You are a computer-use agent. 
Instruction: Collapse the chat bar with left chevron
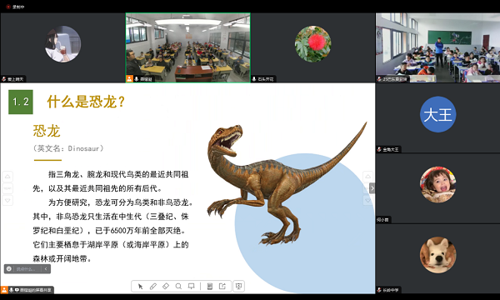coord(46,269)
